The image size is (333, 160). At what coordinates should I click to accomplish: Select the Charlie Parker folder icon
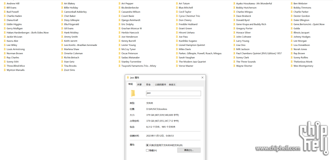(x=292, y=12)
